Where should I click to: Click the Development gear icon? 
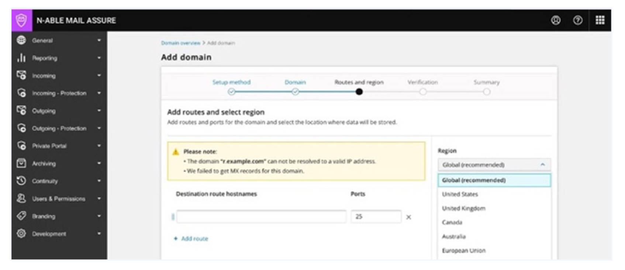tap(21, 233)
